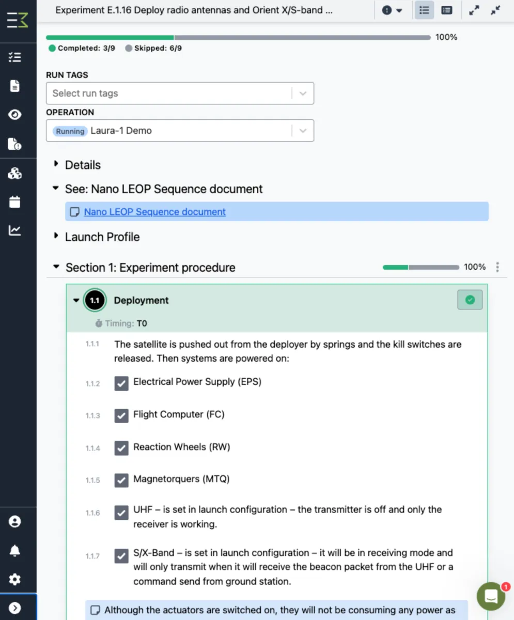Toggle Electrical Power Supply (EPS) checkbox
514x620 pixels.
click(x=121, y=383)
